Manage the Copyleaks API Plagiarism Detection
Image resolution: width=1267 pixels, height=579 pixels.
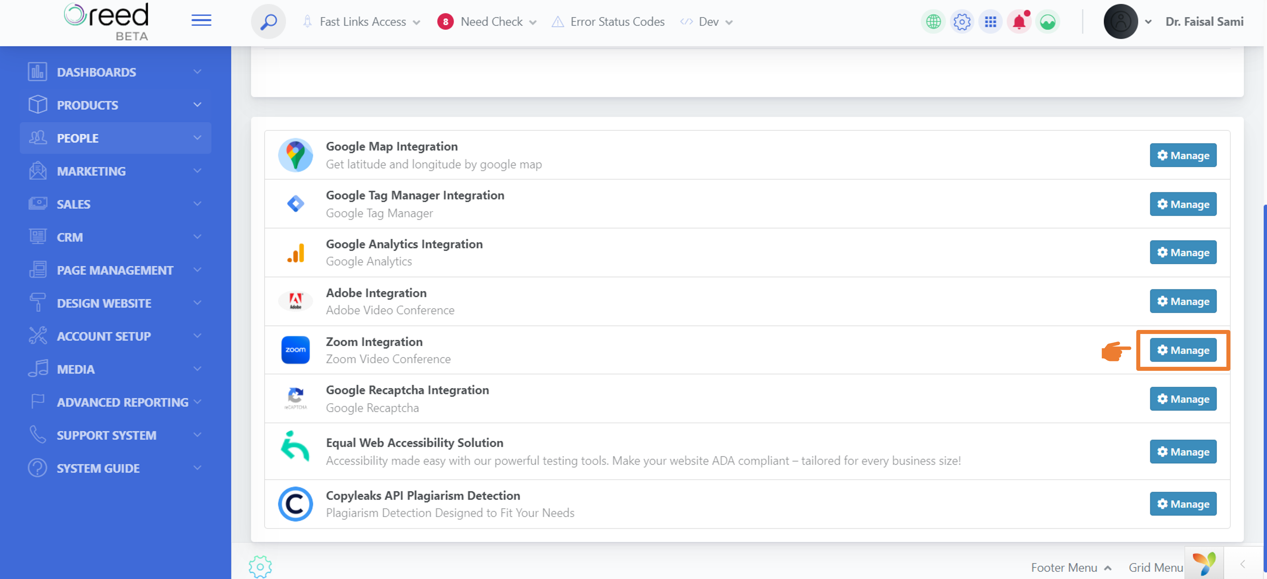(x=1183, y=504)
